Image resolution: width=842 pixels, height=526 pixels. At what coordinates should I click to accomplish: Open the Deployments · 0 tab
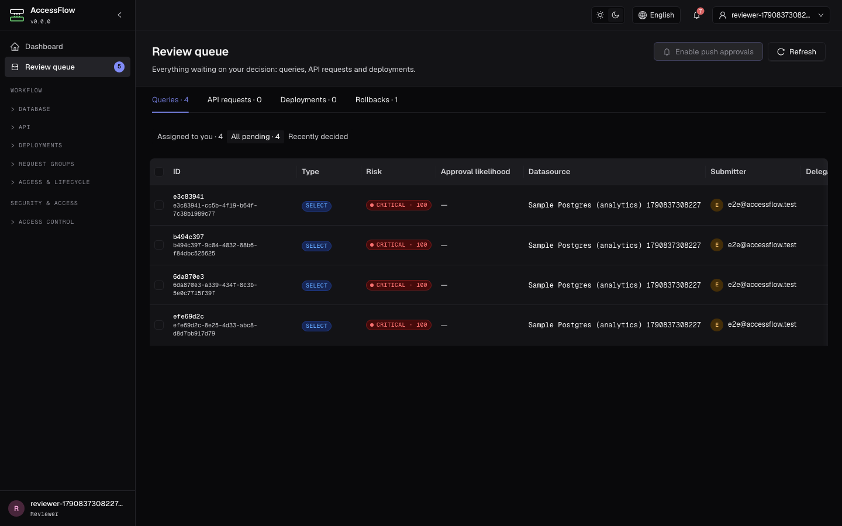pyautogui.click(x=308, y=100)
